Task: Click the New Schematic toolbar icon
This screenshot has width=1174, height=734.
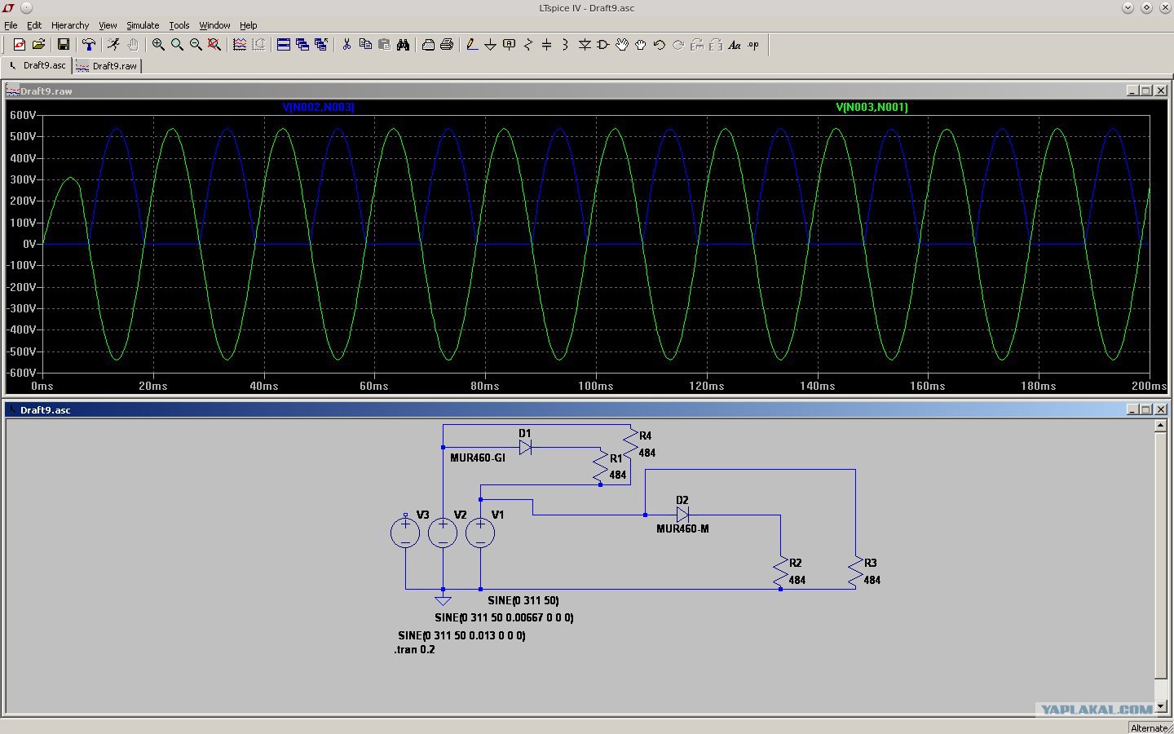Action: pos(20,45)
